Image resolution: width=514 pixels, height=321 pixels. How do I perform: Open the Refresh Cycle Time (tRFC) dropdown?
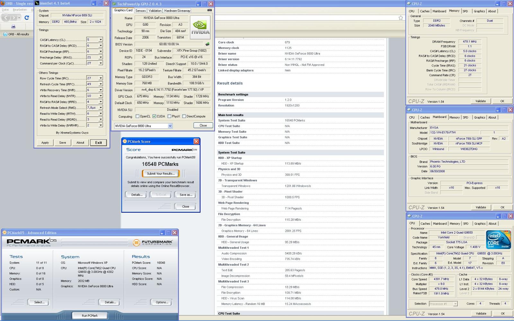click(x=101, y=84)
